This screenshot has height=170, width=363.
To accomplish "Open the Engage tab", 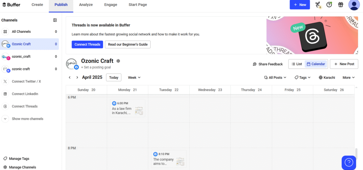I will click(111, 5).
